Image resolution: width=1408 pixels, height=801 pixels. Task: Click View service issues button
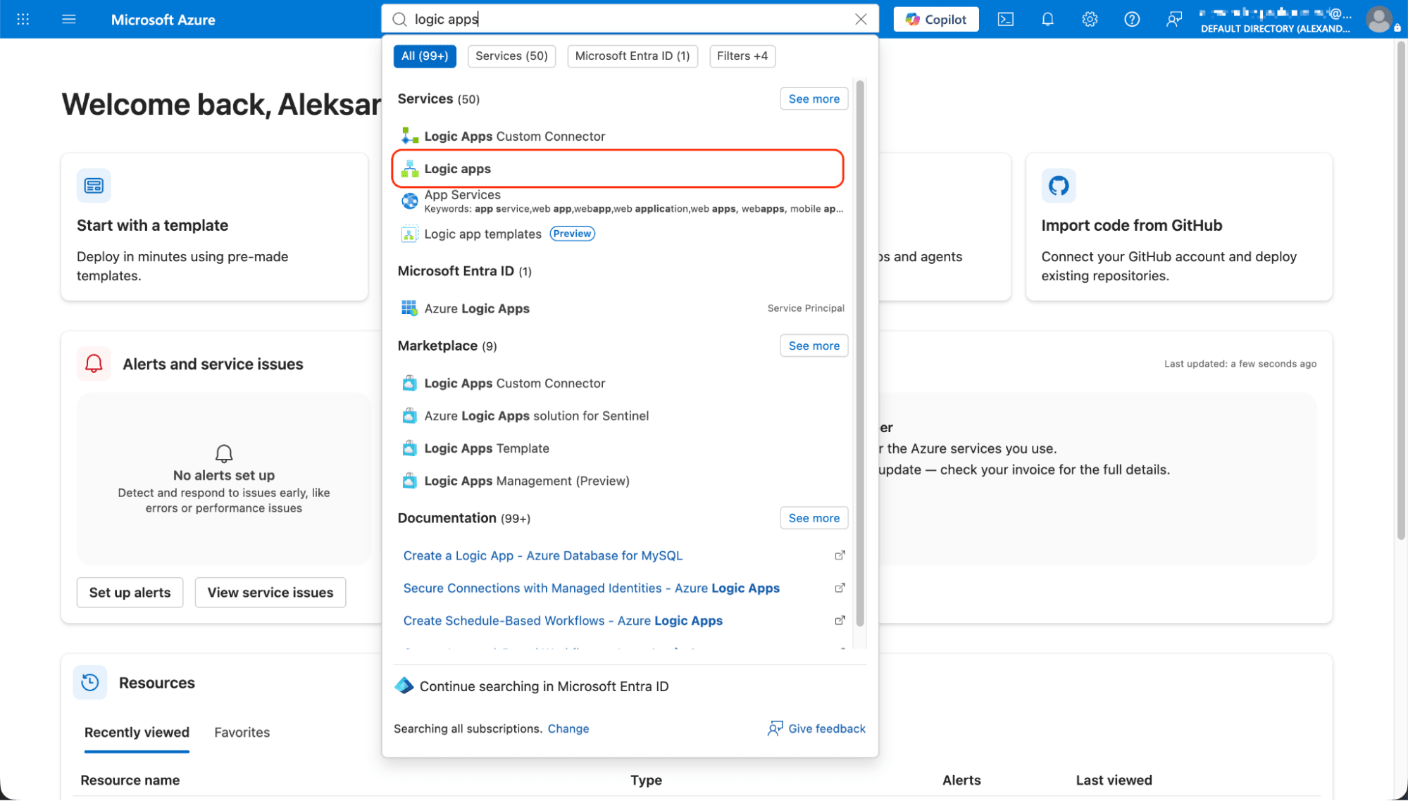coord(270,593)
